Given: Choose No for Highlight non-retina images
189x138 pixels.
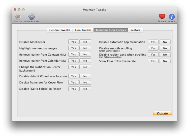Looking at the screenshot, I should (85, 48).
